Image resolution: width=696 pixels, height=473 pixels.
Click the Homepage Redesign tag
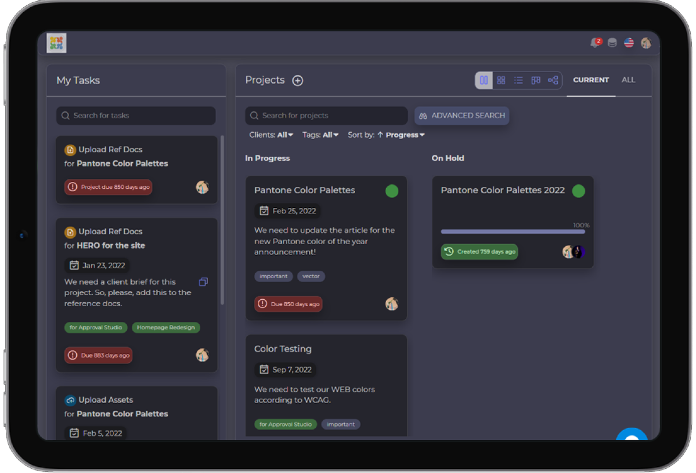pos(166,327)
